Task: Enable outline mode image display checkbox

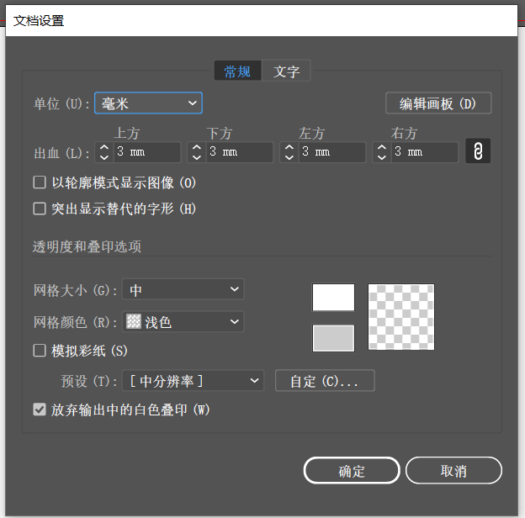Action: click(40, 182)
